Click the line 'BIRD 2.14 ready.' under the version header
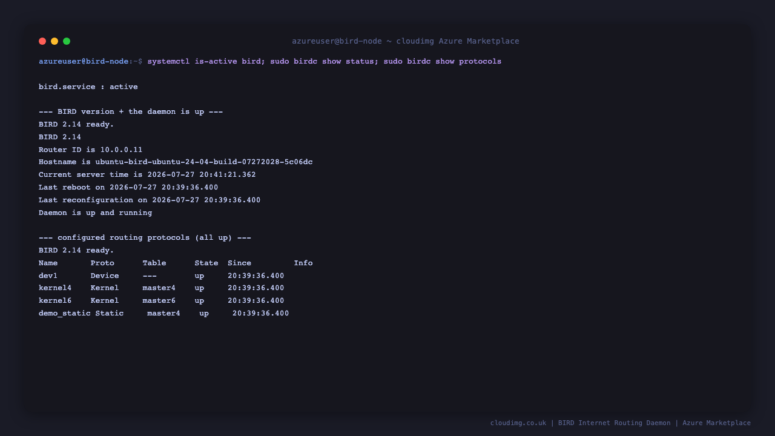 tap(76, 125)
